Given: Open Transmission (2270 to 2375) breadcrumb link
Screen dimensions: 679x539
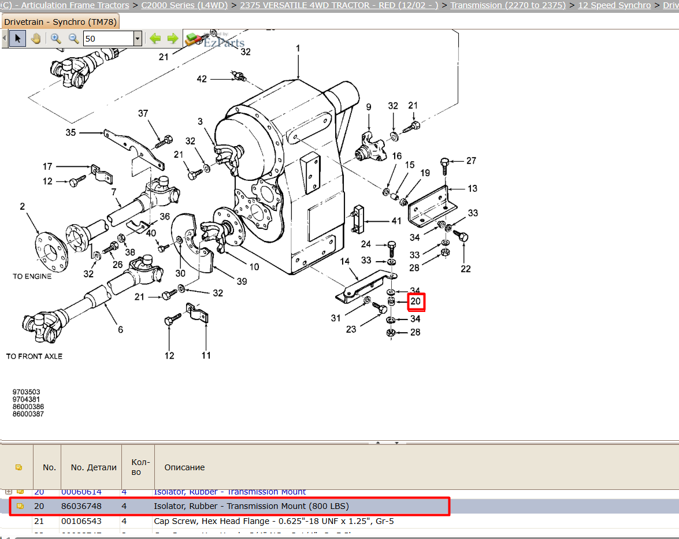Looking at the screenshot, I should (508, 5).
